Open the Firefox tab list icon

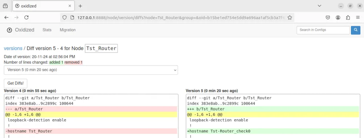coord(5,6)
